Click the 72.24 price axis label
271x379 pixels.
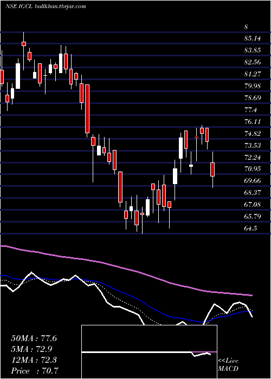point(253,157)
